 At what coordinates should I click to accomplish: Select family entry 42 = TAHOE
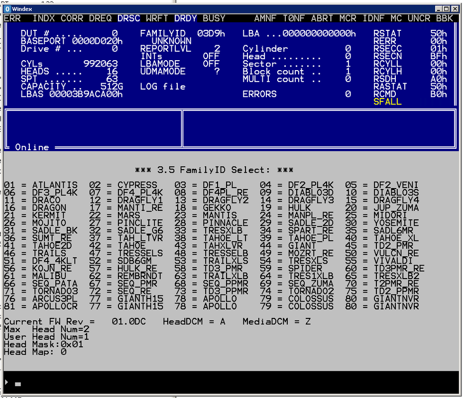coord(117,246)
